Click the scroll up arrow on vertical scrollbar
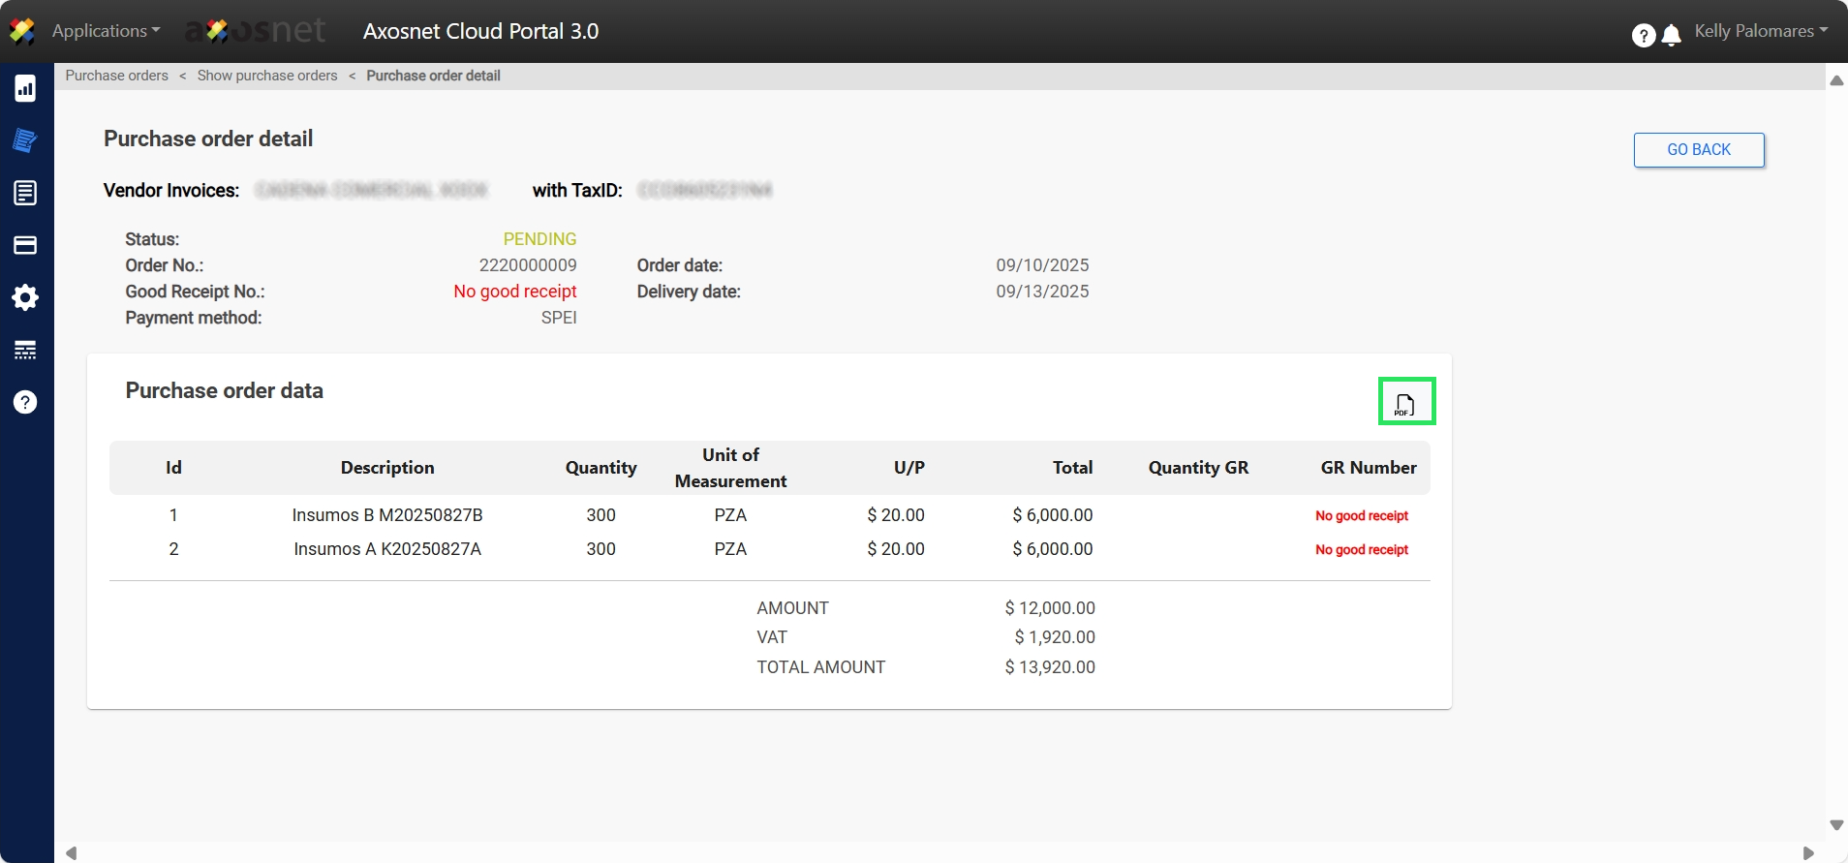 (1835, 80)
